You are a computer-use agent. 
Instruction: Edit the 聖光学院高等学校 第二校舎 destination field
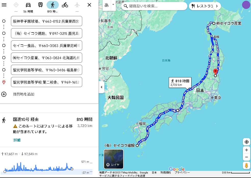point(47,82)
